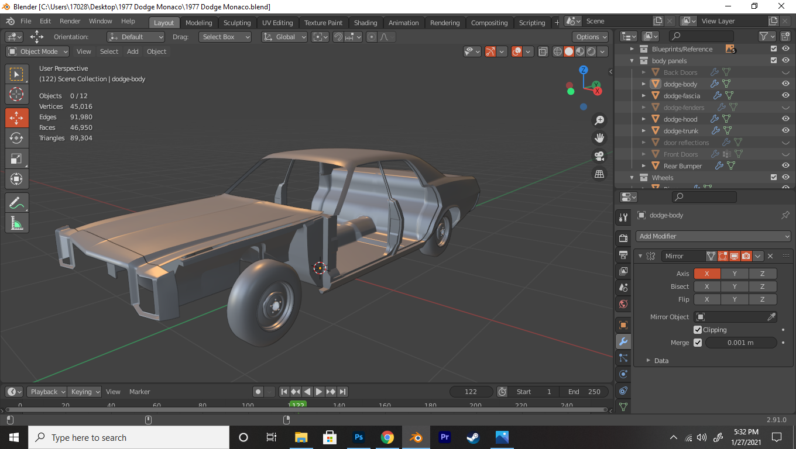The height and width of the screenshot is (449, 796).
Task: Click the pan view hand icon
Action: (x=599, y=138)
